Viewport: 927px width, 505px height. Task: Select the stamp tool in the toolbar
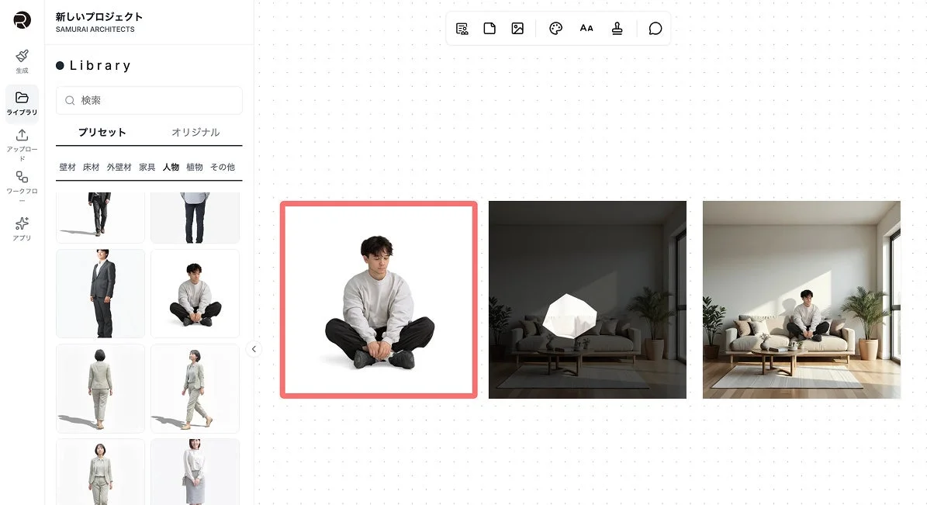click(617, 28)
